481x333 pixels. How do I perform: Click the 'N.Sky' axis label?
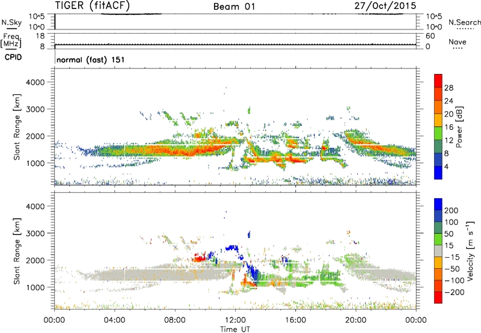pyautogui.click(x=11, y=22)
